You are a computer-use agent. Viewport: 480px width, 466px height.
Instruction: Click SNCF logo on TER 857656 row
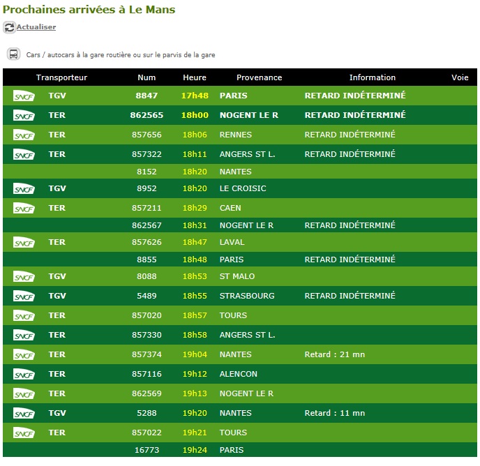pyautogui.click(x=24, y=135)
